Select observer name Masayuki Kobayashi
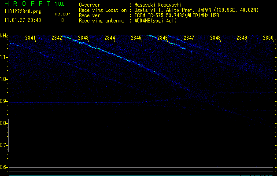 158,5
